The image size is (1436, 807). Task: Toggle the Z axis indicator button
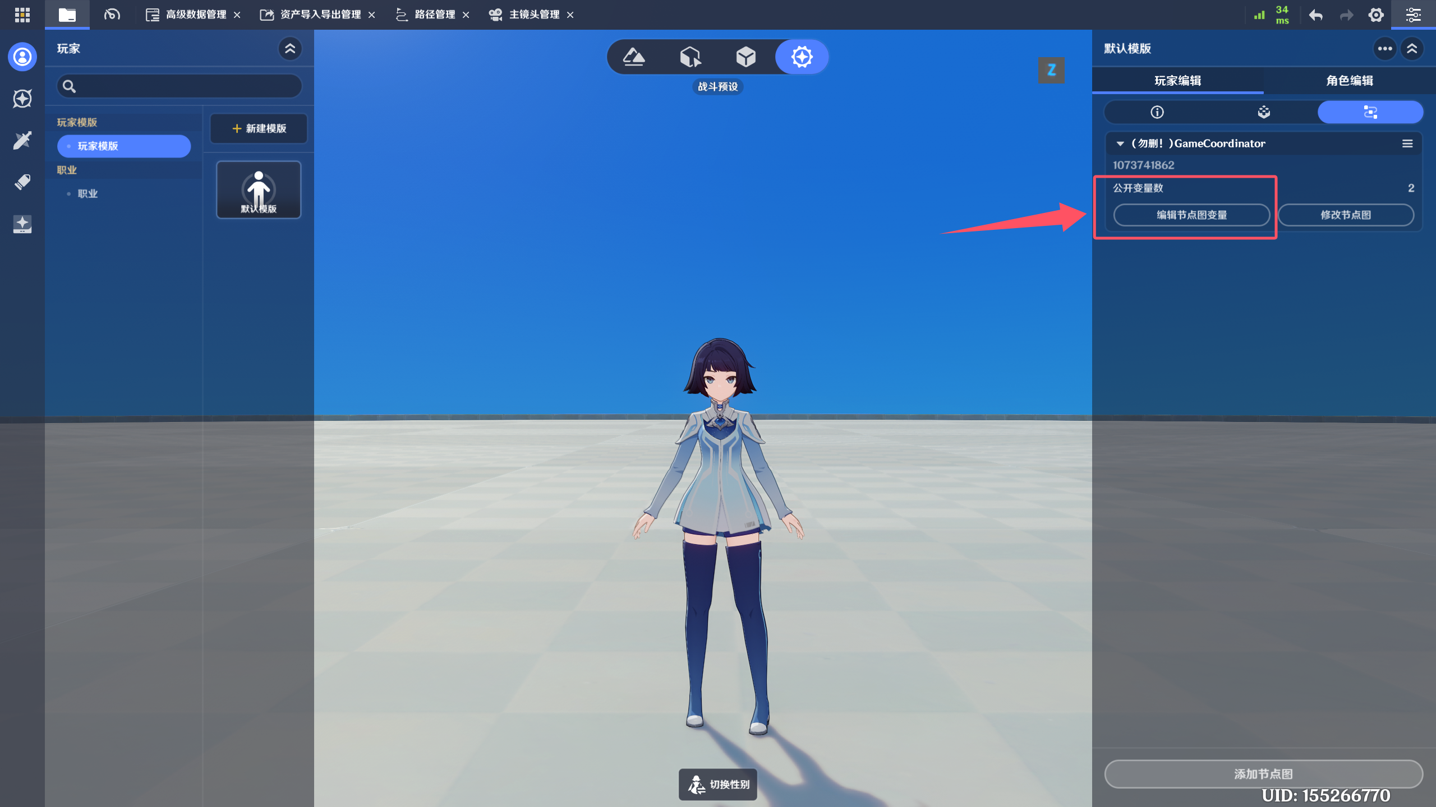pos(1051,70)
